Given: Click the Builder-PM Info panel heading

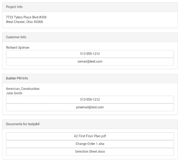Looking at the screenshot, I should [x=17, y=78].
